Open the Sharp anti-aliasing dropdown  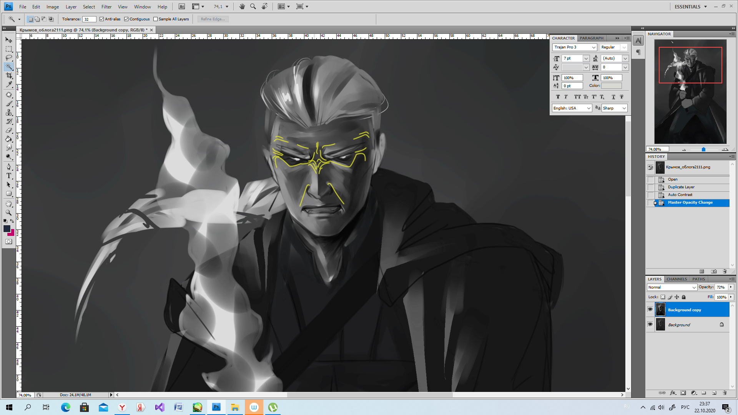tap(624, 108)
